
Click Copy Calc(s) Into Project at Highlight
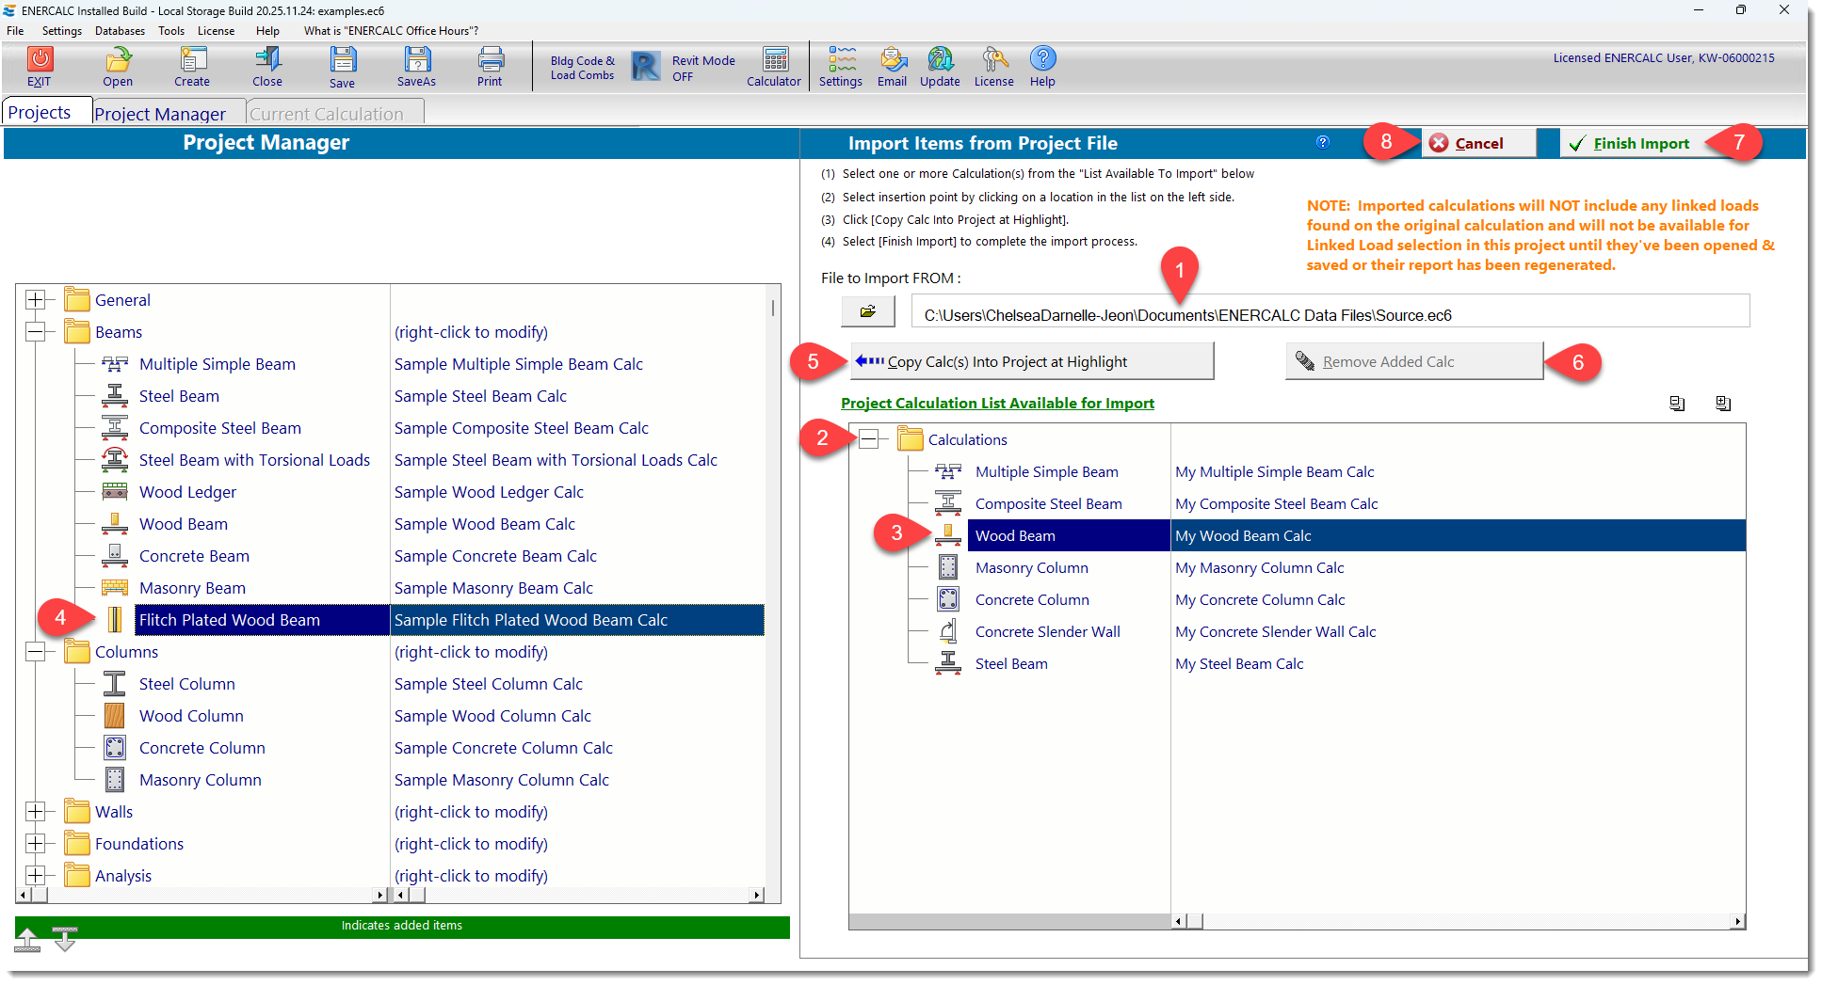coord(1031,360)
